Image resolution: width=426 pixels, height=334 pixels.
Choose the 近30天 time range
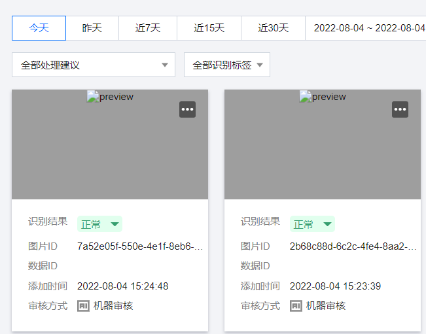click(274, 28)
